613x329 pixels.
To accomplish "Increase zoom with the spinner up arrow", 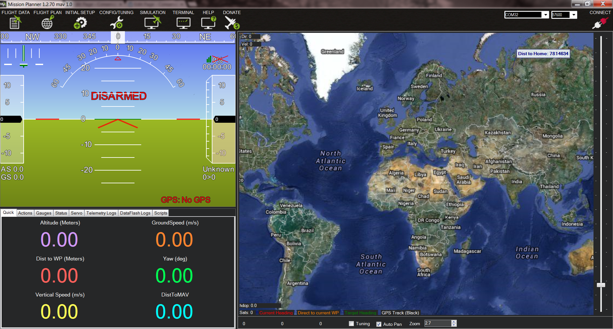I will point(454,322).
